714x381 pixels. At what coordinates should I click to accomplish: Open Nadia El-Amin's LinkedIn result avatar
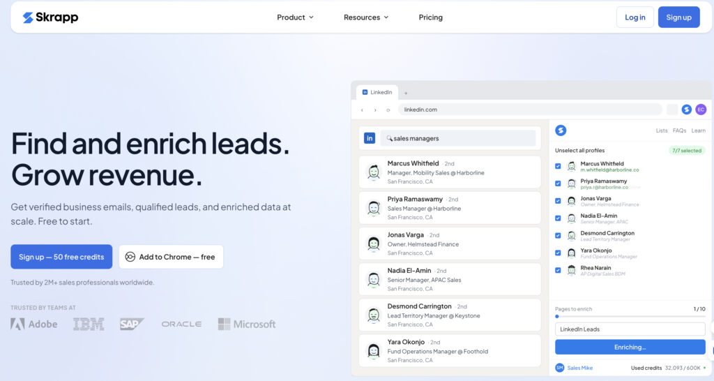pyautogui.click(x=374, y=279)
